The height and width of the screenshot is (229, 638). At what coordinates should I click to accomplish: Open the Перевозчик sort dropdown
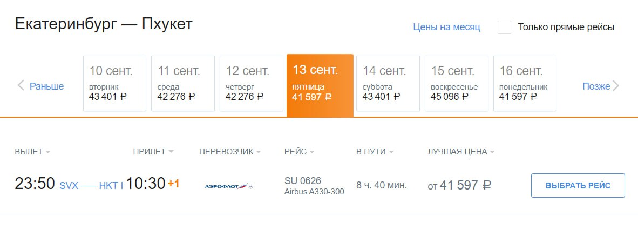tap(259, 152)
